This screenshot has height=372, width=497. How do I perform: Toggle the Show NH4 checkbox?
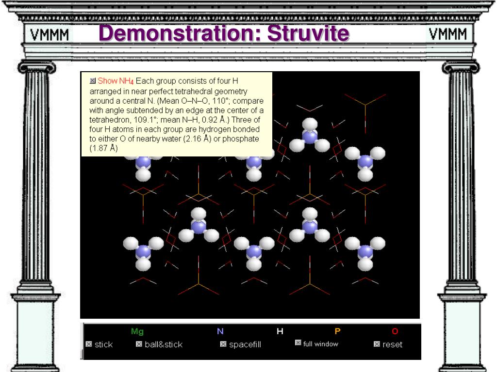point(93,81)
